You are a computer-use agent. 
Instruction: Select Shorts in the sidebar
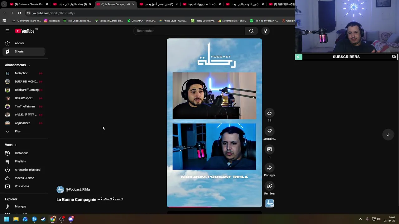24,51
